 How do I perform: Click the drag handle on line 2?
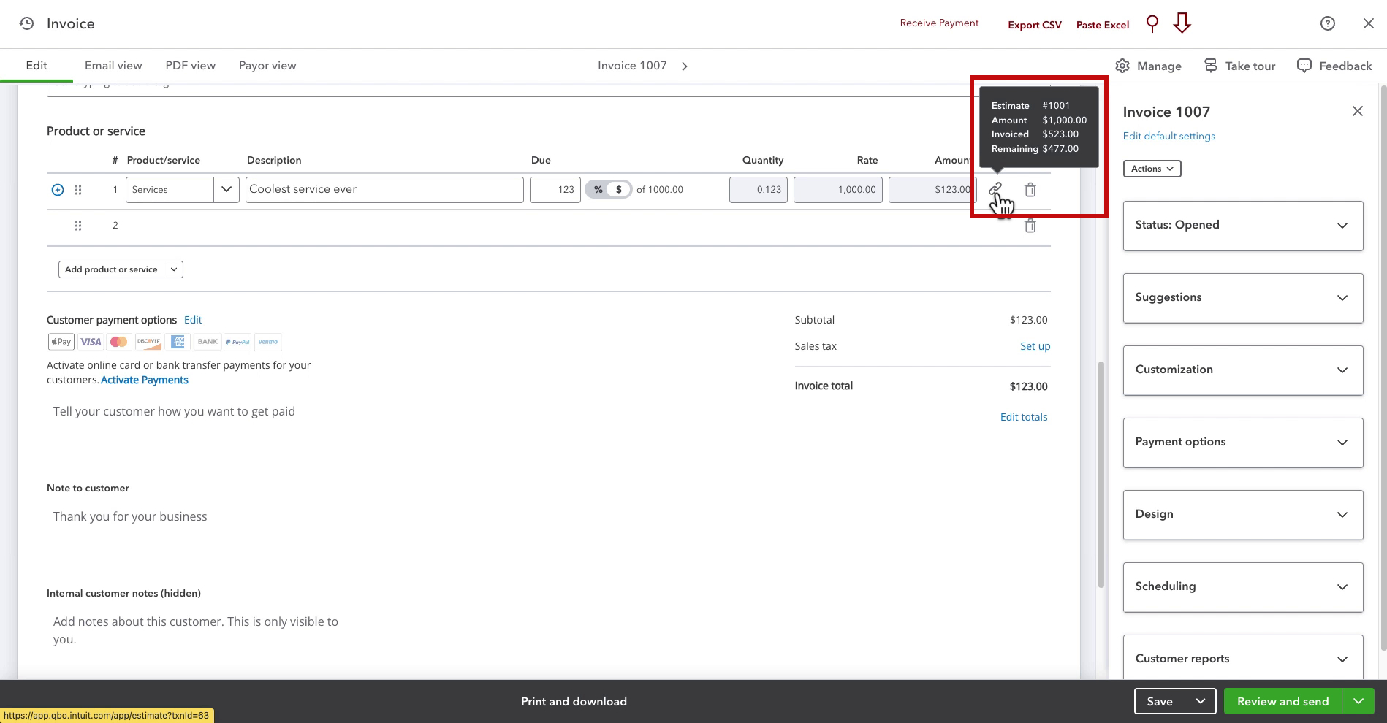[x=78, y=226]
